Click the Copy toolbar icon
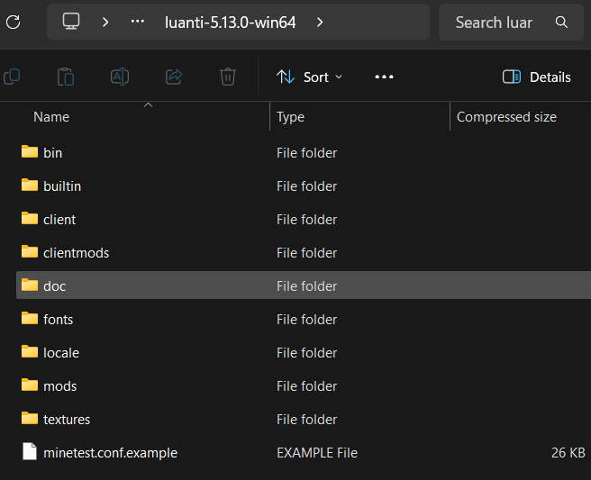The width and height of the screenshot is (591, 480). pyautogui.click(x=13, y=77)
